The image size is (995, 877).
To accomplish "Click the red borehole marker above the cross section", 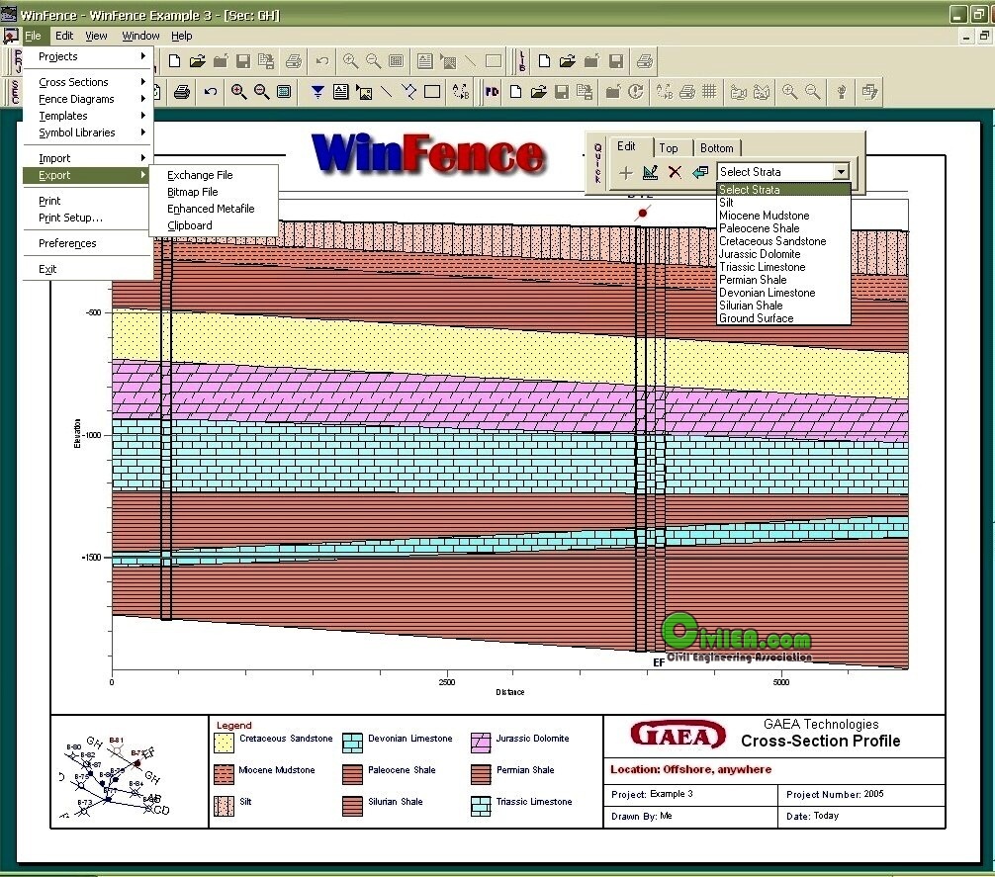I will 643,213.
